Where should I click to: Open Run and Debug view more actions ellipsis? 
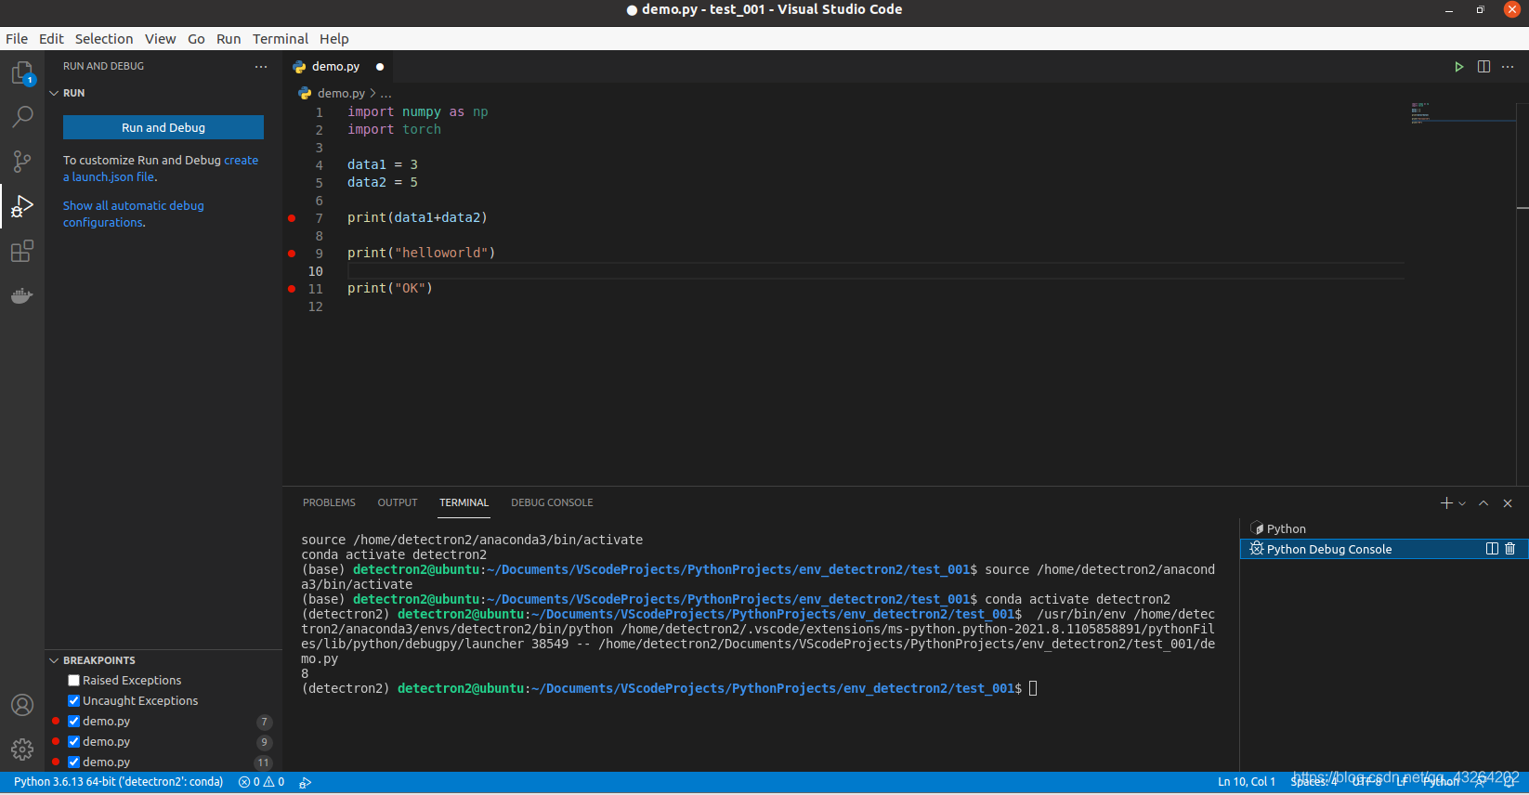click(261, 67)
